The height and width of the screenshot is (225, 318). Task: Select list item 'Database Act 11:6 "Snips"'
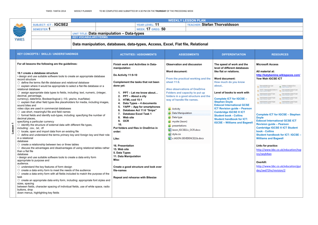tap(140, 110)
